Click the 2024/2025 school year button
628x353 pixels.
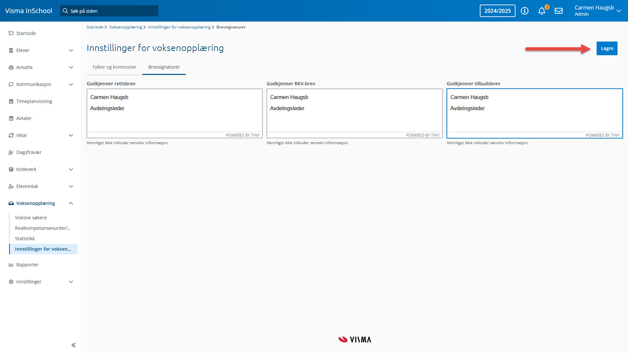click(x=497, y=11)
